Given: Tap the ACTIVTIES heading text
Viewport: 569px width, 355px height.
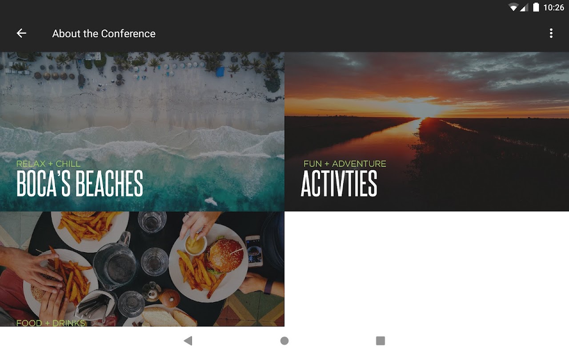Looking at the screenshot, I should click(x=339, y=183).
